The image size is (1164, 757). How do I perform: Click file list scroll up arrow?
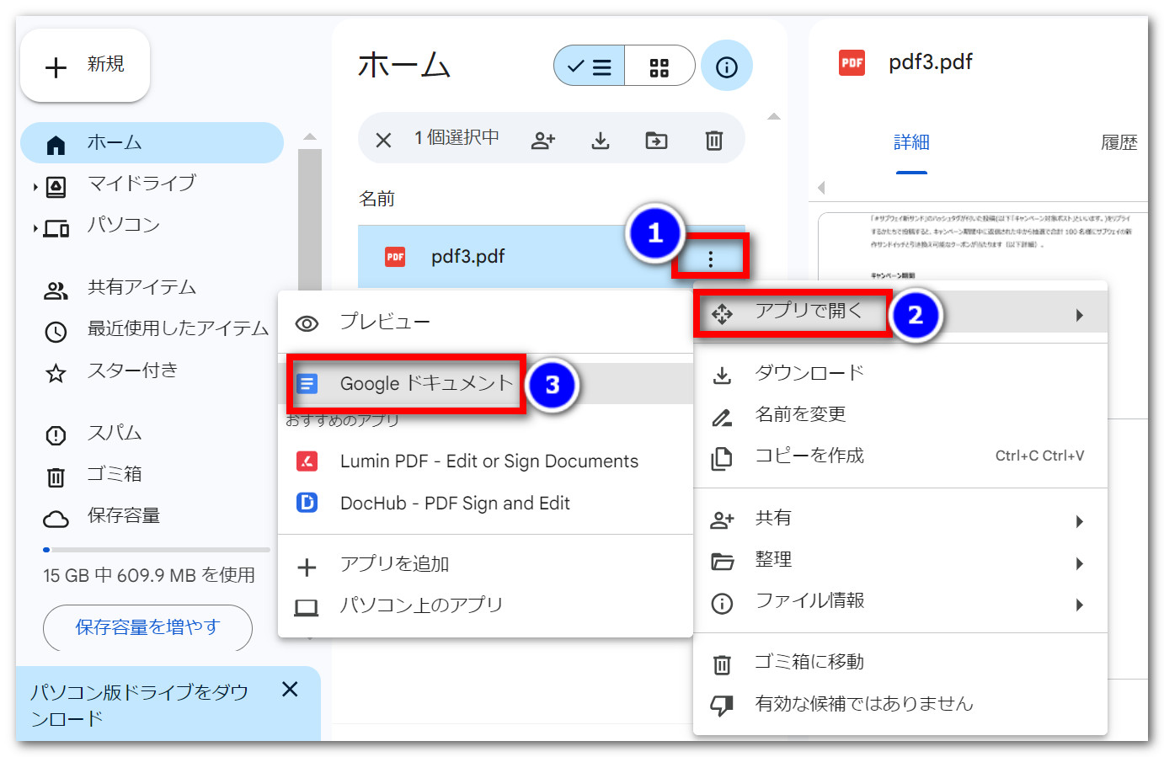point(774,116)
